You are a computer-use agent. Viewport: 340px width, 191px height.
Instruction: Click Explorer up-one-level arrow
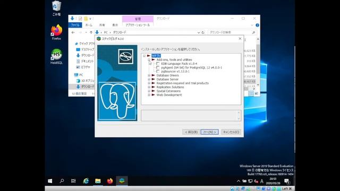[x=91, y=32]
